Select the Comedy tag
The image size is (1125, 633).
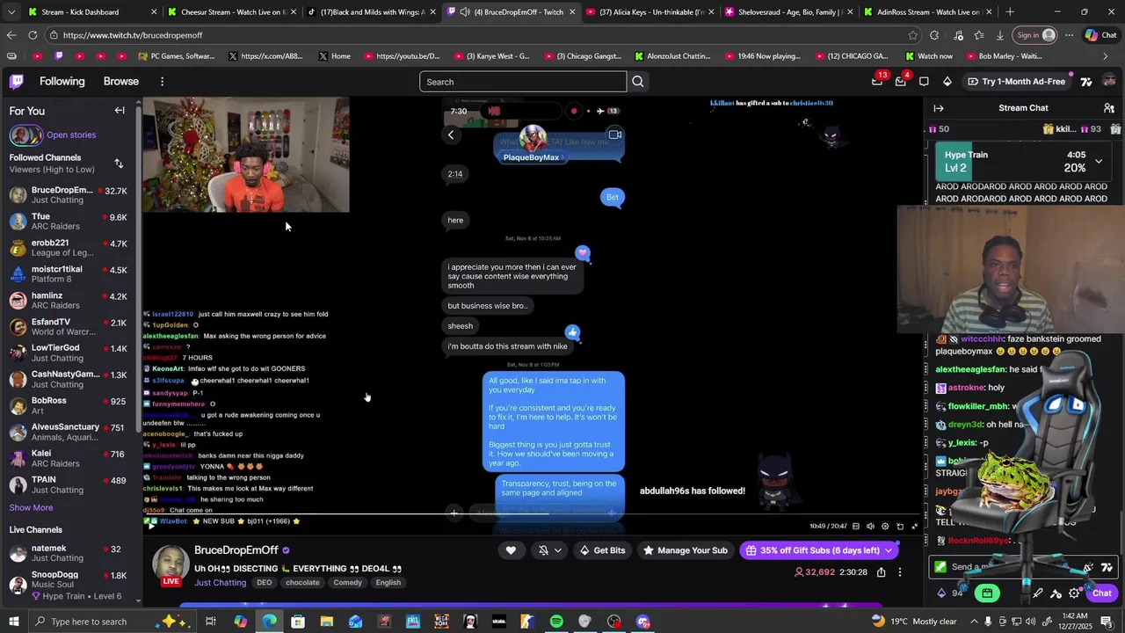click(x=348, y=583)
